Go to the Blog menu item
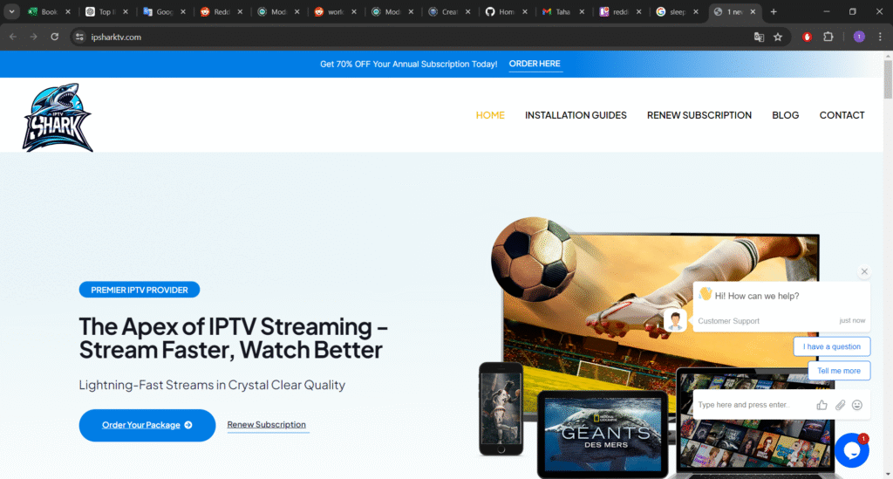Viewport: 893px width, 479px height. click(785, 115)
